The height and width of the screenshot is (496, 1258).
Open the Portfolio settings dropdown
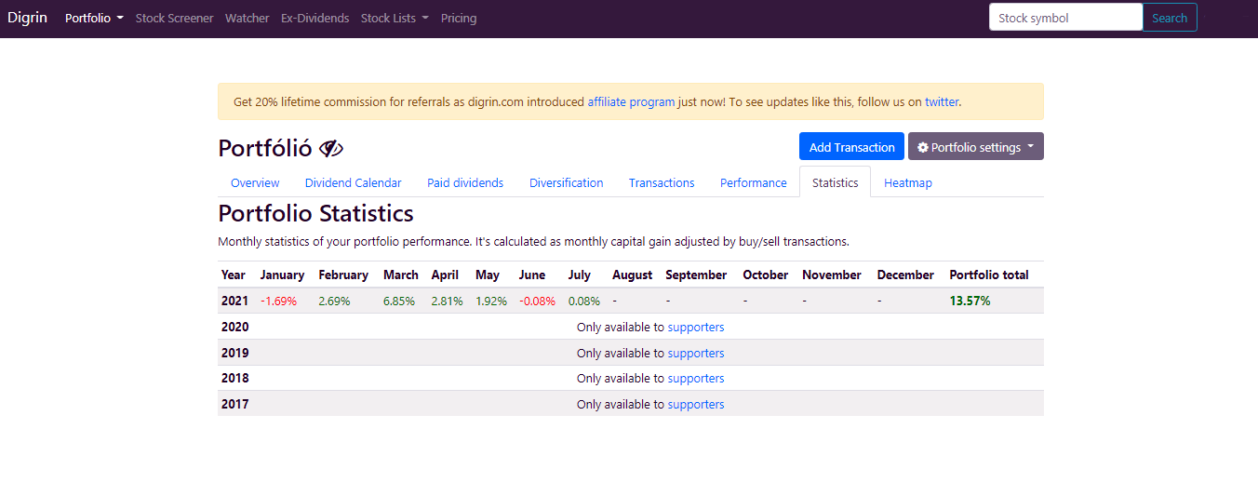point(975,147)
